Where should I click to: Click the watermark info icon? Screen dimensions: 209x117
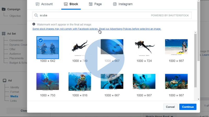click(34, 24)
